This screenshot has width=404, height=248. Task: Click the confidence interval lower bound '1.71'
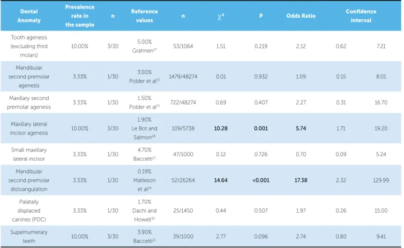coord(341,128)
